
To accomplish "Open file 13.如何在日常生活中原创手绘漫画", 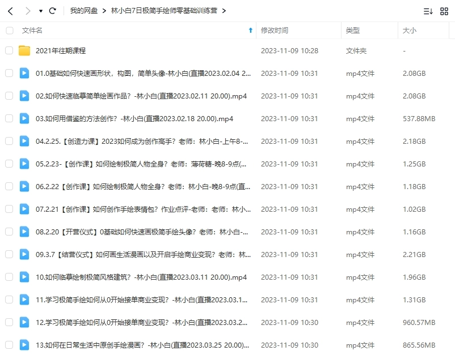I will pyautogui.click(x=142, y=345).
